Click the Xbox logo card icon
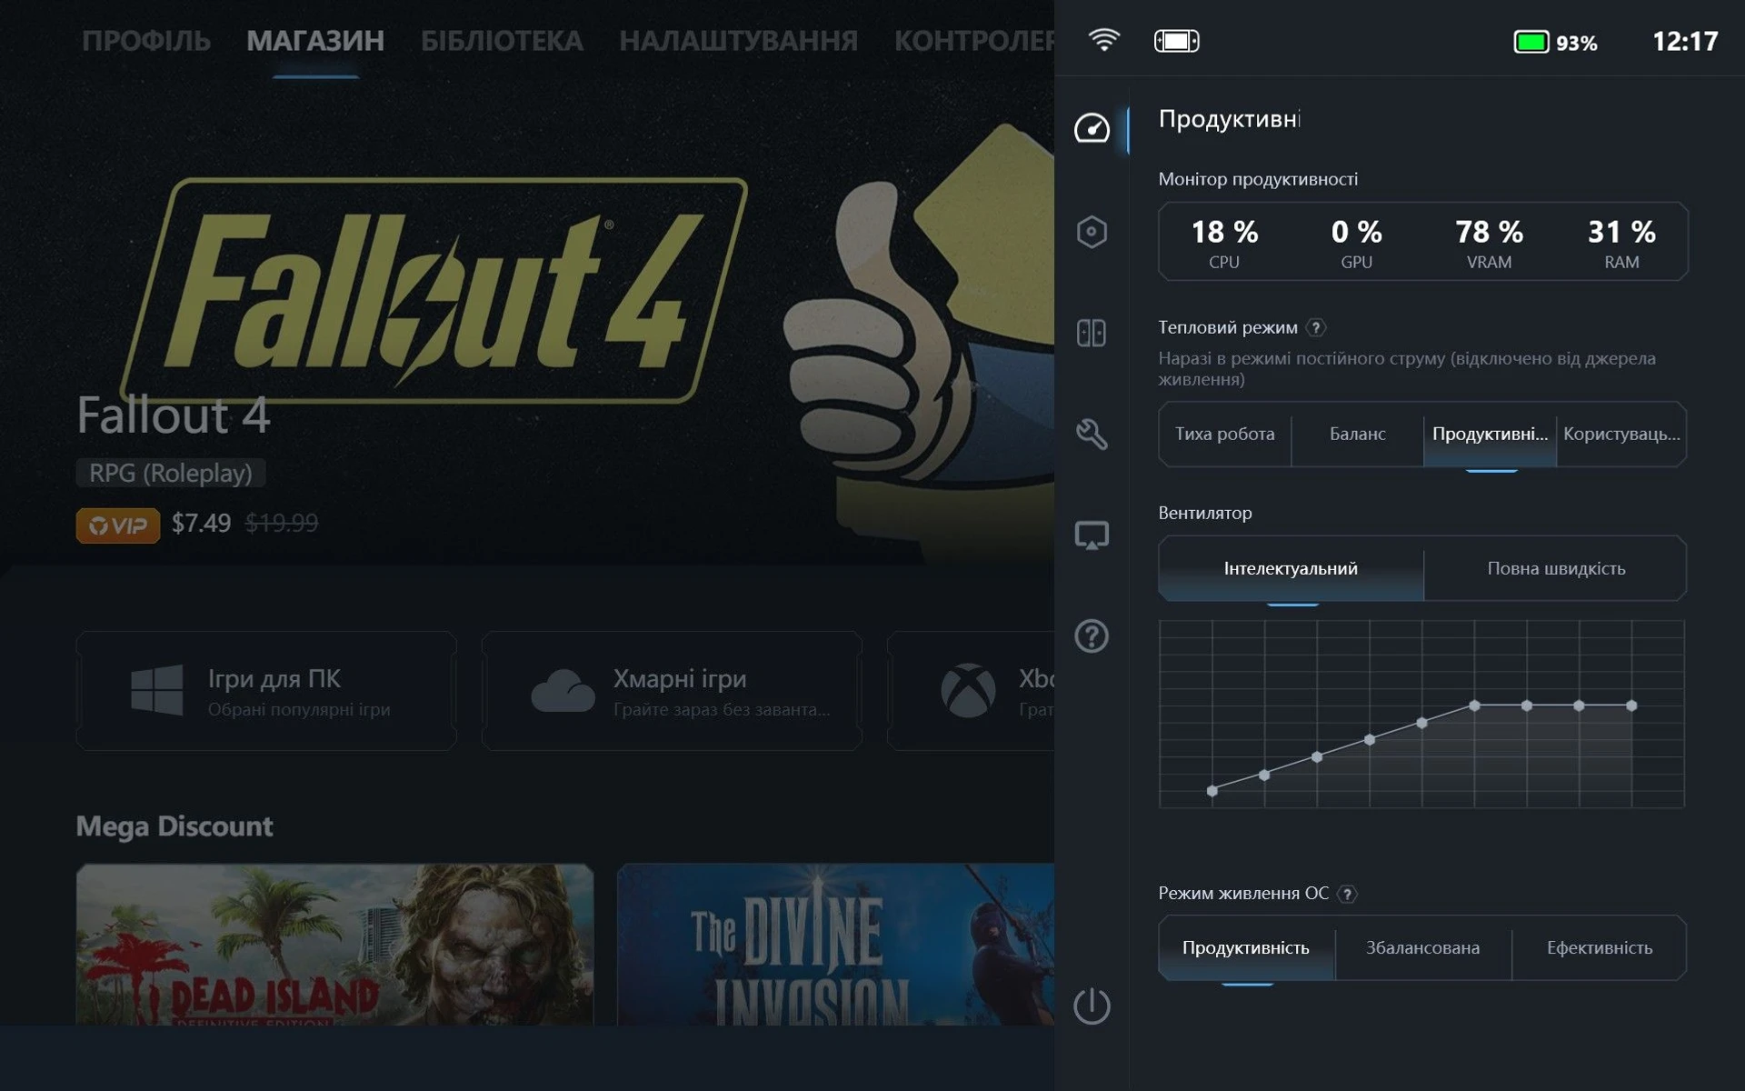The width and height of the screenshot is (1745, 1091). (968, 690)
